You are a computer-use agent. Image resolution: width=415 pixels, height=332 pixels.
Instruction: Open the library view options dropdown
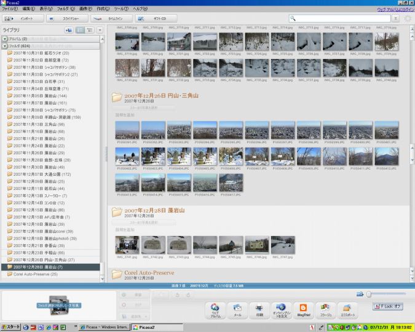pos(100,30)
